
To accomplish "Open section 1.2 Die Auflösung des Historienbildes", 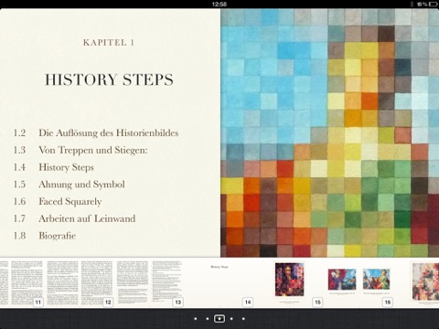I will point(96,133).
